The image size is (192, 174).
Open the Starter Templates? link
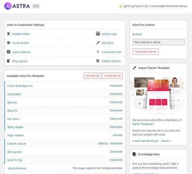point(143,124)
